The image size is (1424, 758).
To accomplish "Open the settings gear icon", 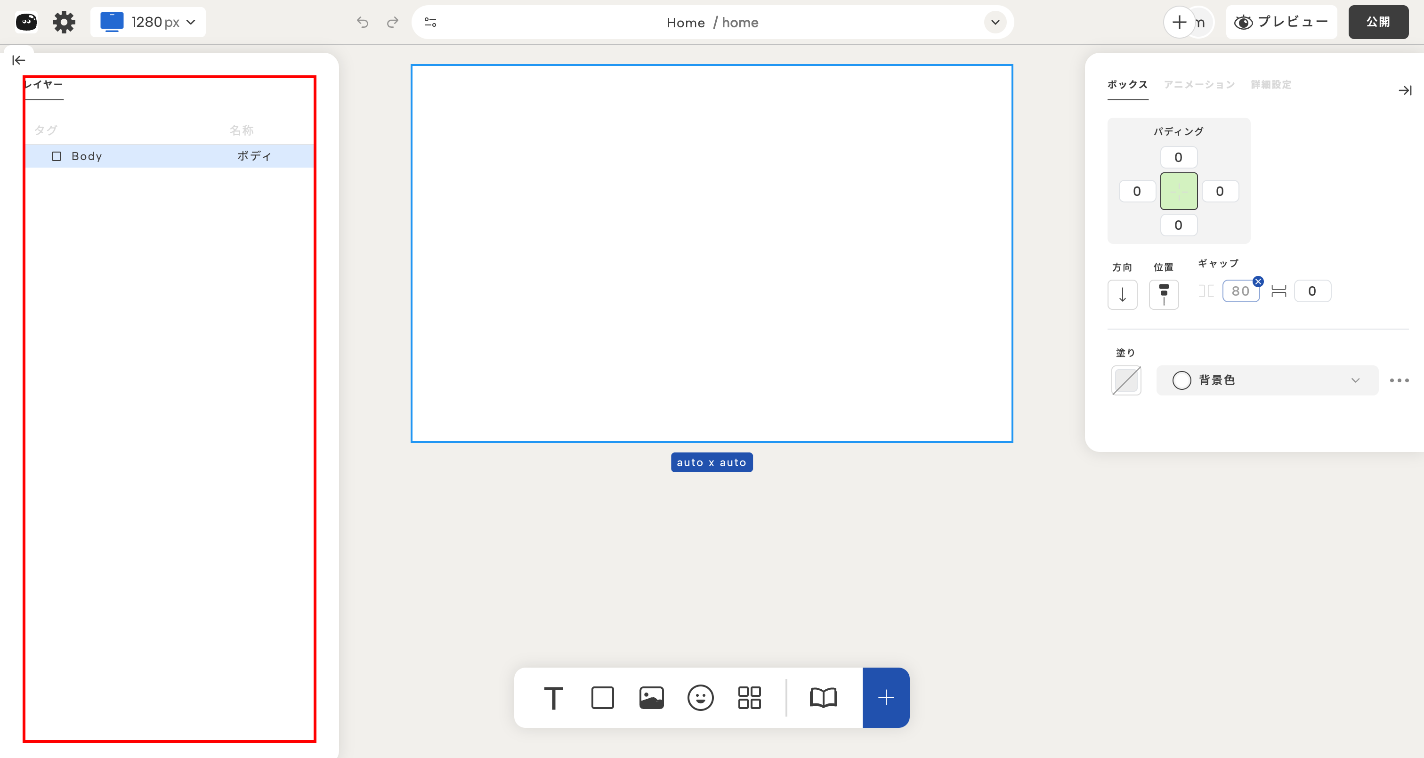I will pyautogui.click(x=64, y=22).
